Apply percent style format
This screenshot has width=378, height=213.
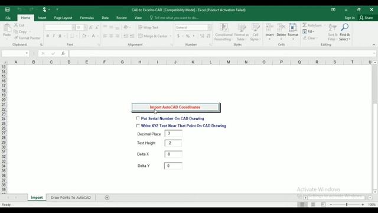pyautogui.click(x=188, y=36)
